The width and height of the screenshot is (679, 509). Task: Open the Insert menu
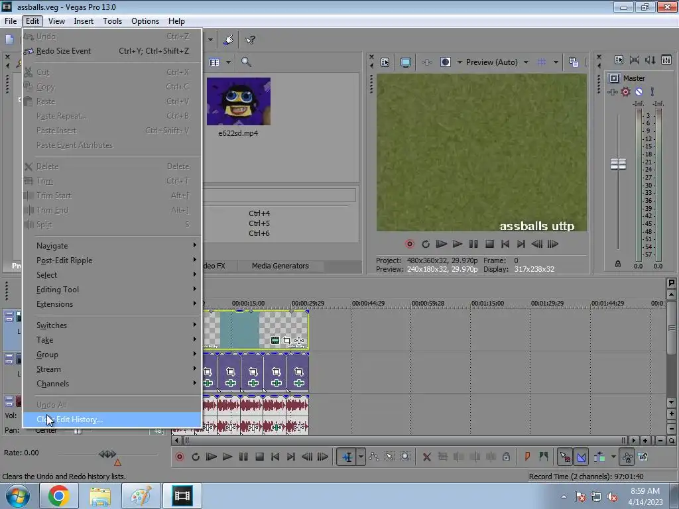click(x=84, y=21)
